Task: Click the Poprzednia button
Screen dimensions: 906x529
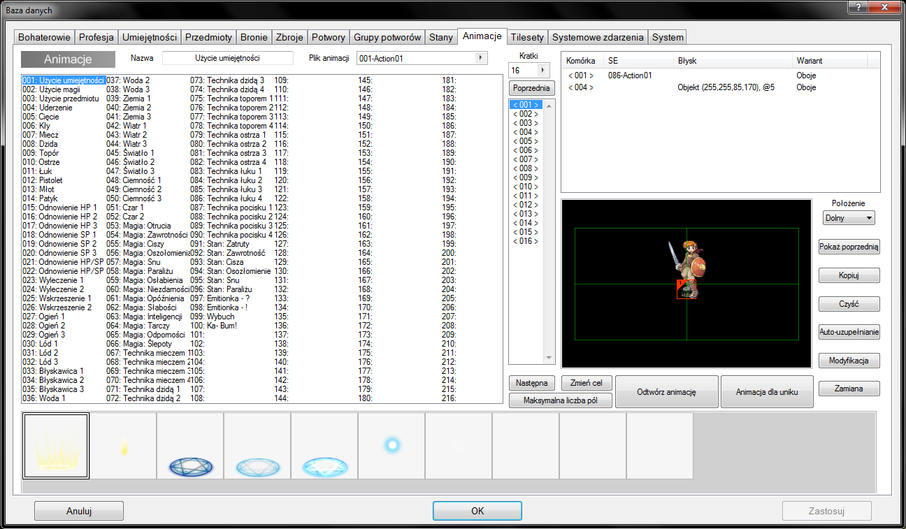Action: click(x=532, y=89)
